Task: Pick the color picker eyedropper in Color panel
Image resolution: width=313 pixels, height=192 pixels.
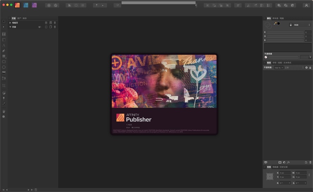Action: pyautogui.click(x=275, y=24)
